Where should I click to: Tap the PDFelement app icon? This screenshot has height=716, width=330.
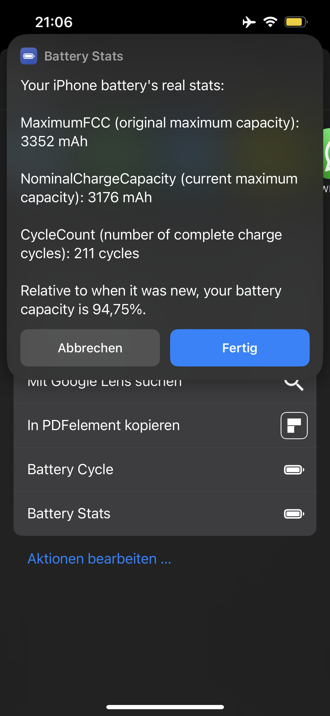(294, 426)
